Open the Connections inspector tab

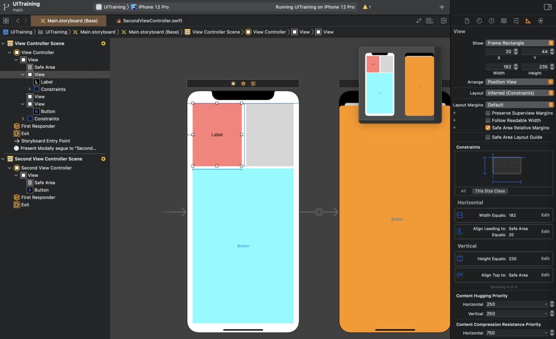pos(541,21)
